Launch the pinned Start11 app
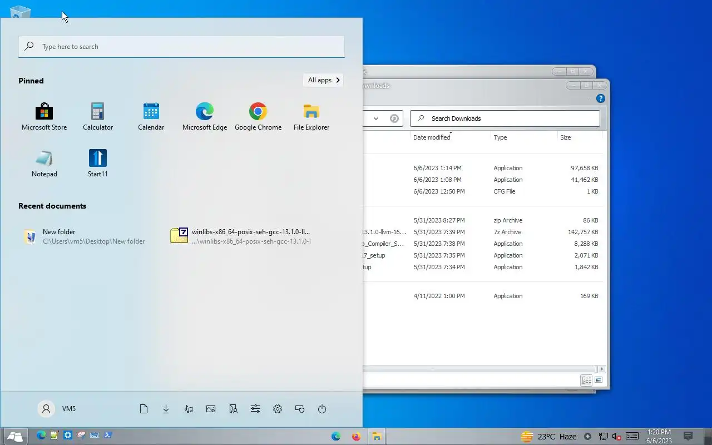 pyautogui.click(x=98, y=164)
